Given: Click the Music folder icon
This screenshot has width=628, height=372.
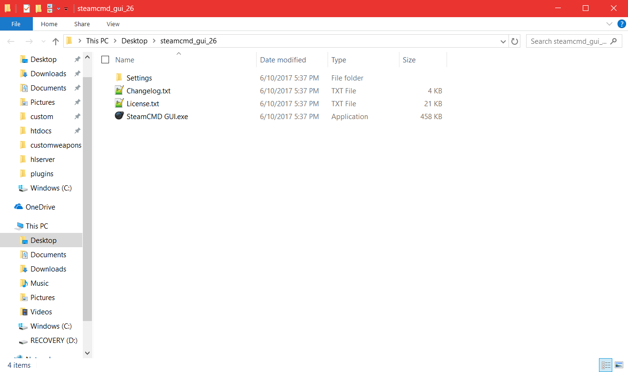Looking at the screenshot, I should 23,283.
